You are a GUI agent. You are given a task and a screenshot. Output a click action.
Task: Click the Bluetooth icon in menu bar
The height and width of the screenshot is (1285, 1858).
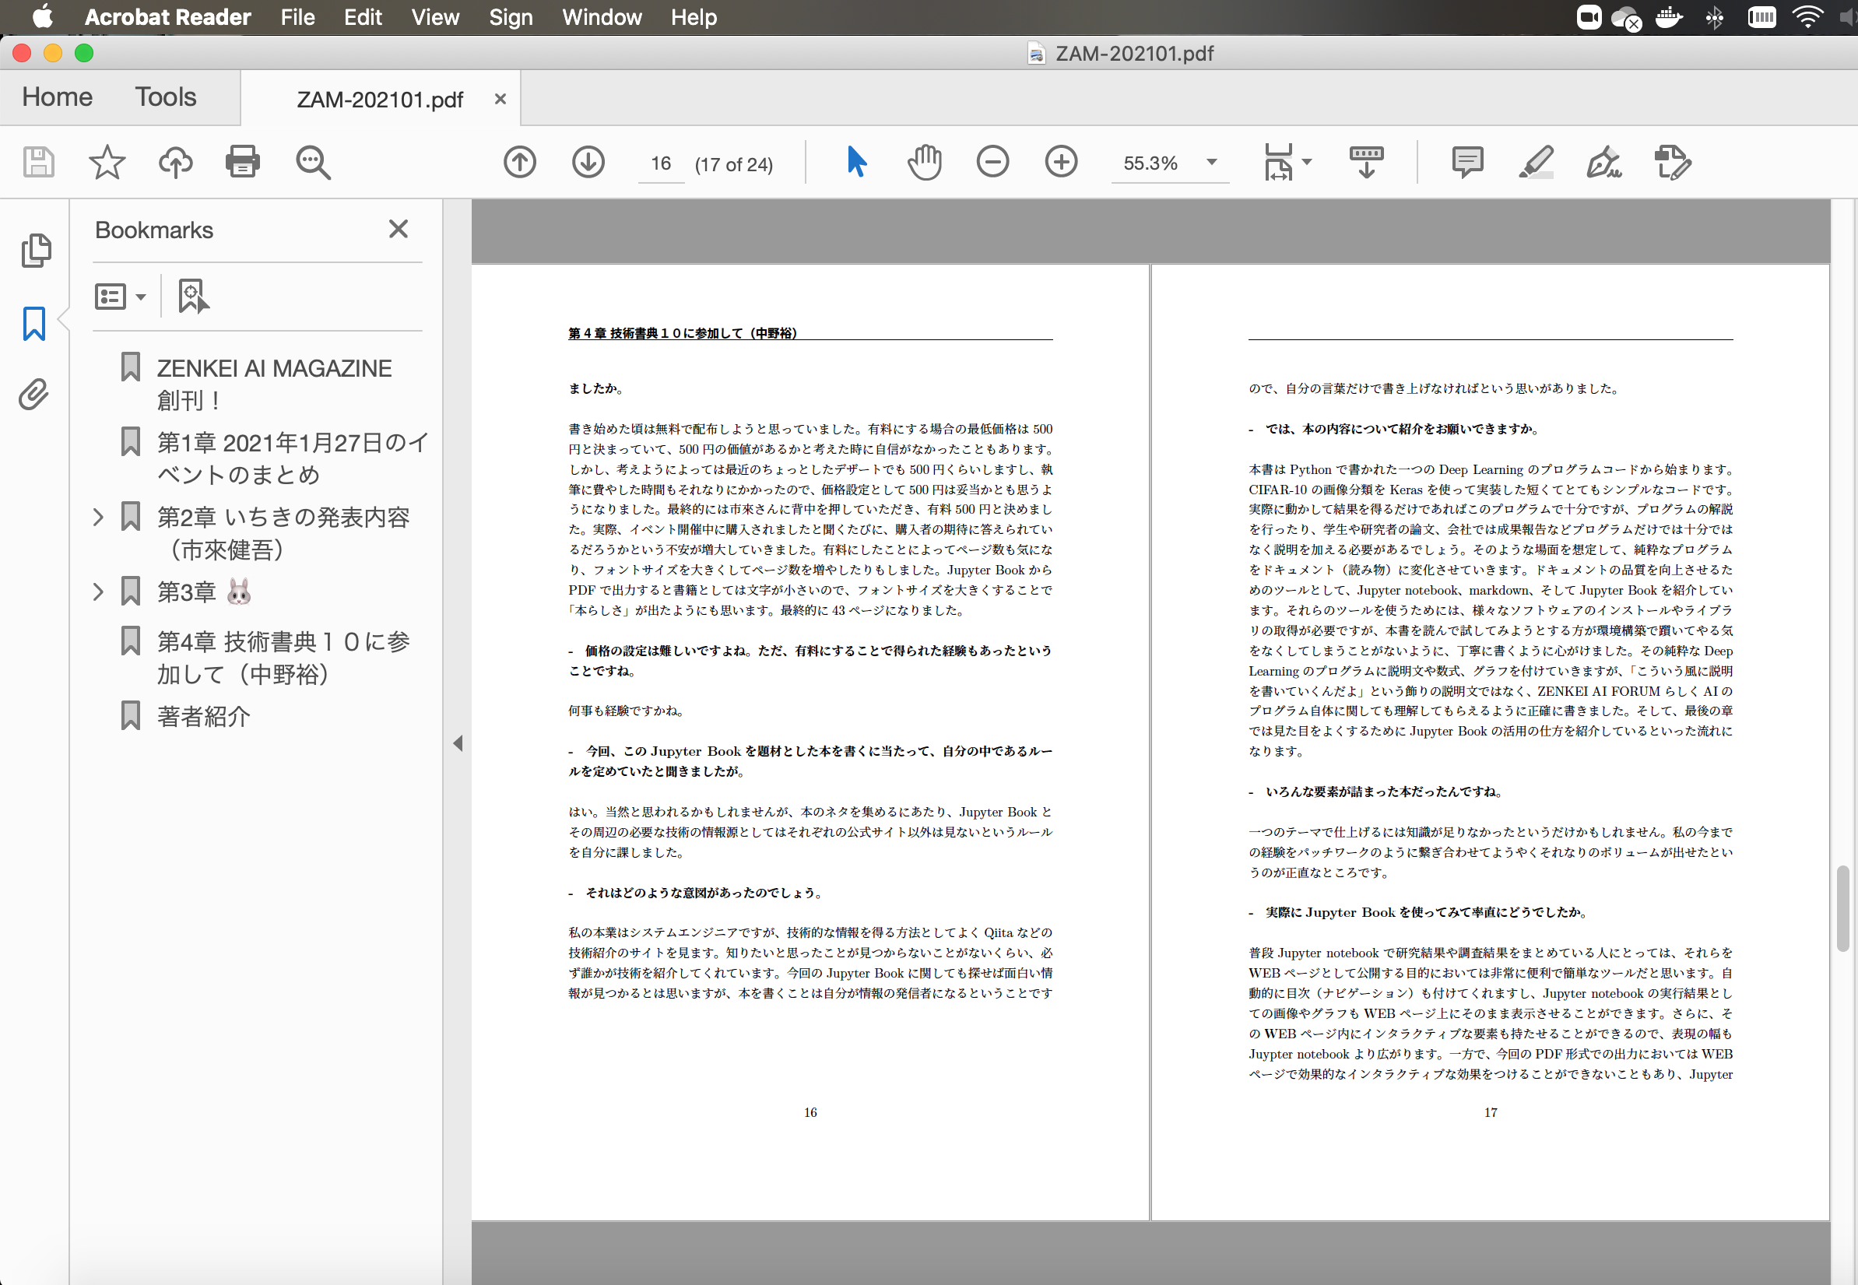(1715, 17)
